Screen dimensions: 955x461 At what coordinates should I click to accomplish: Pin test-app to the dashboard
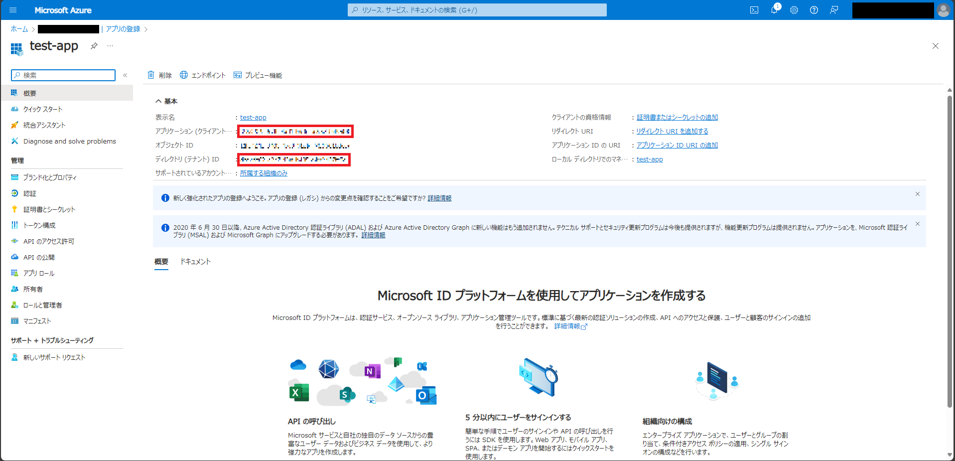click(94, 45)
